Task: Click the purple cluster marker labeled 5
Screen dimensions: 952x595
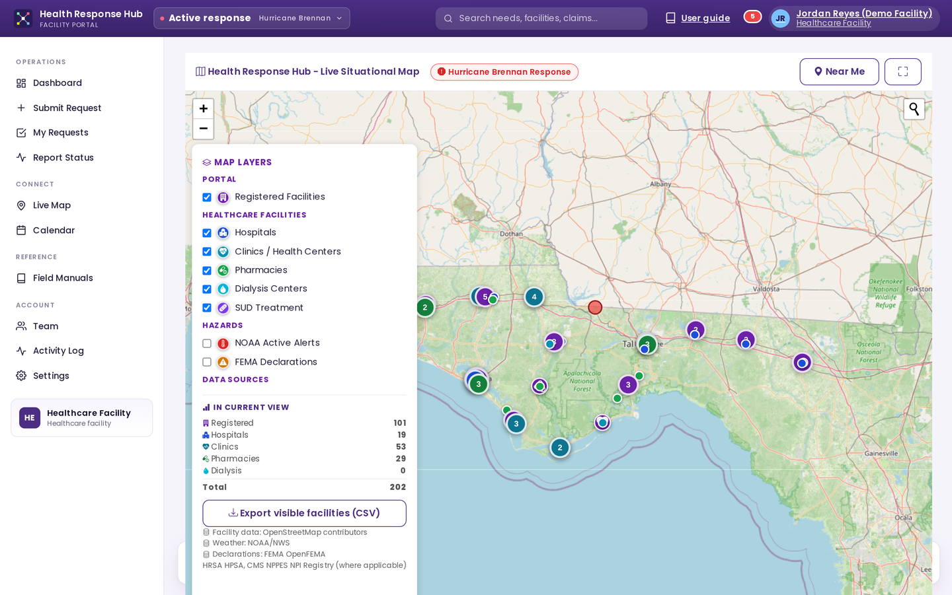Action: click(x=485, y=297)
